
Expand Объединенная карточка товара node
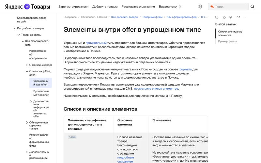click(27, 123)
